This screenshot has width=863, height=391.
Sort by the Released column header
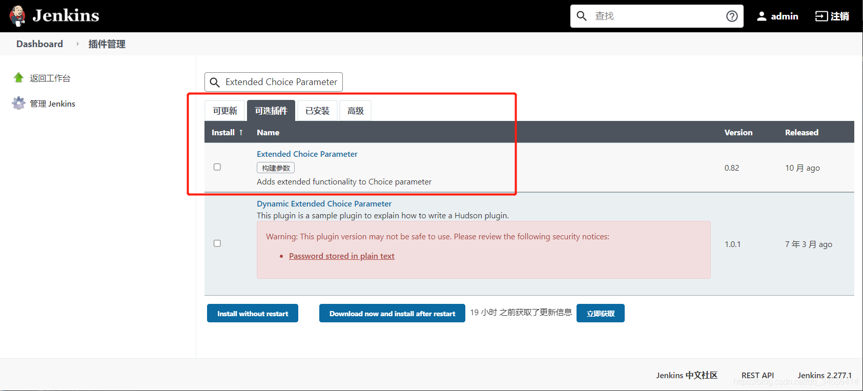click(802, 132)
